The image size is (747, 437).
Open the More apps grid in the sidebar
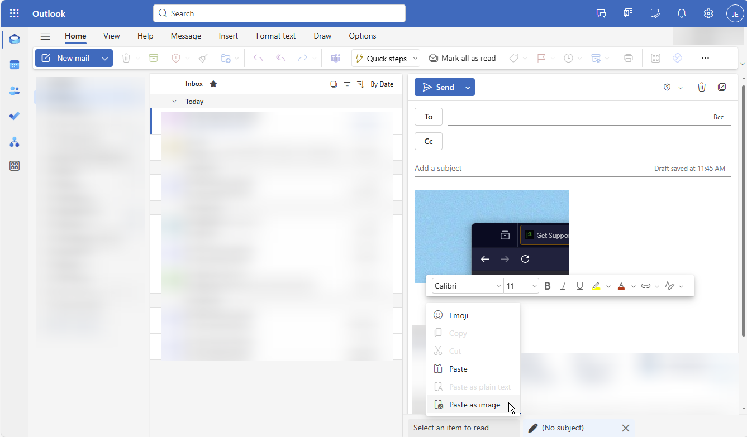[15, 166]
